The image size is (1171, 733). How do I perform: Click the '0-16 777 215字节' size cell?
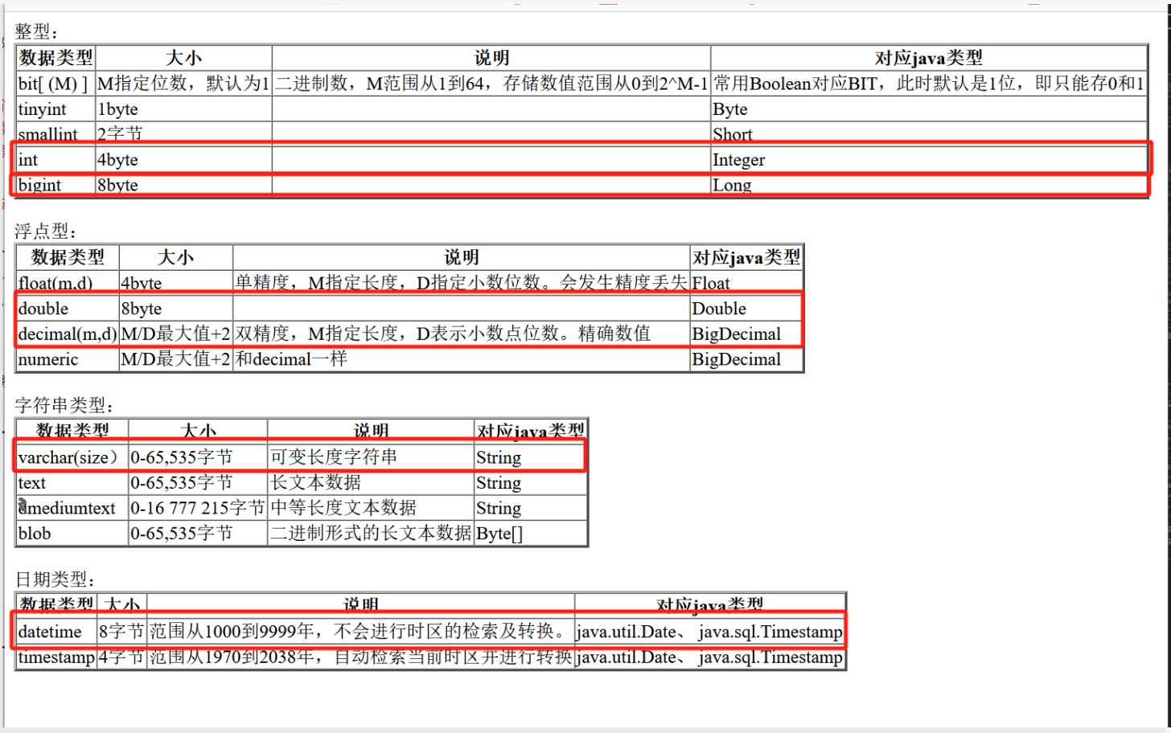point(198,508)
